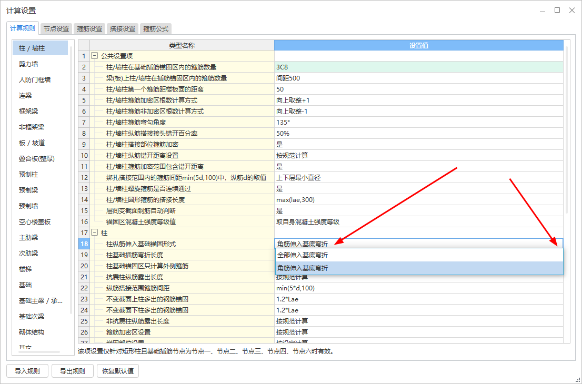
Task: Collapse the 公共设置项 group
Action: coord(95,56)
